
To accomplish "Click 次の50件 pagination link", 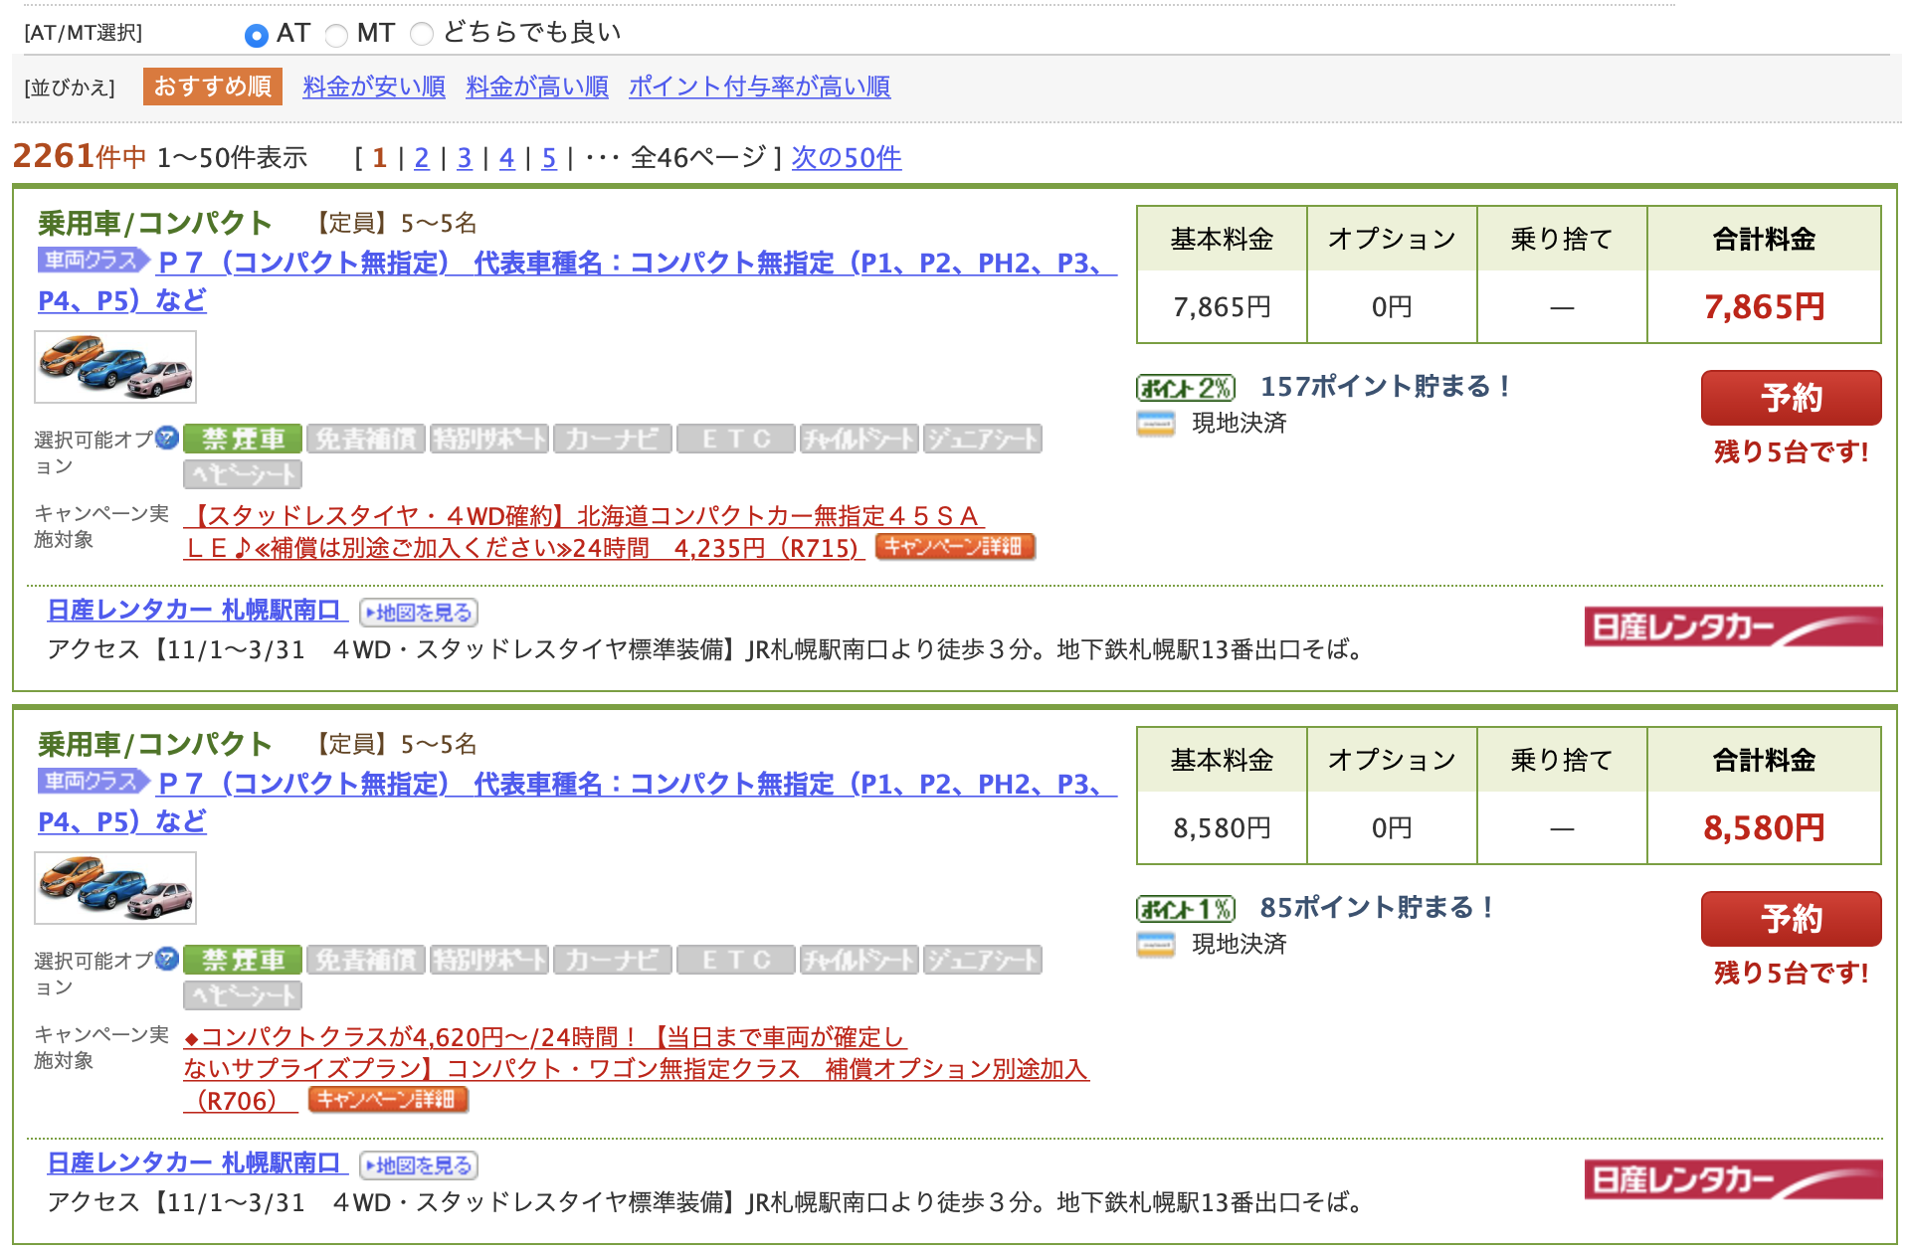I will coord(846,158).
